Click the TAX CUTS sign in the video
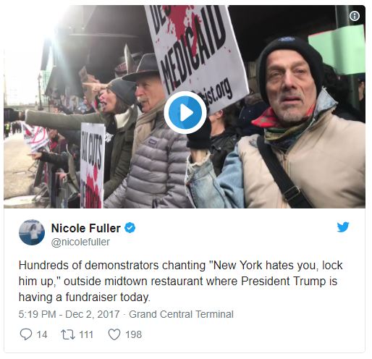The width and height of the screenshot is (372, 359). click(92, 165)
